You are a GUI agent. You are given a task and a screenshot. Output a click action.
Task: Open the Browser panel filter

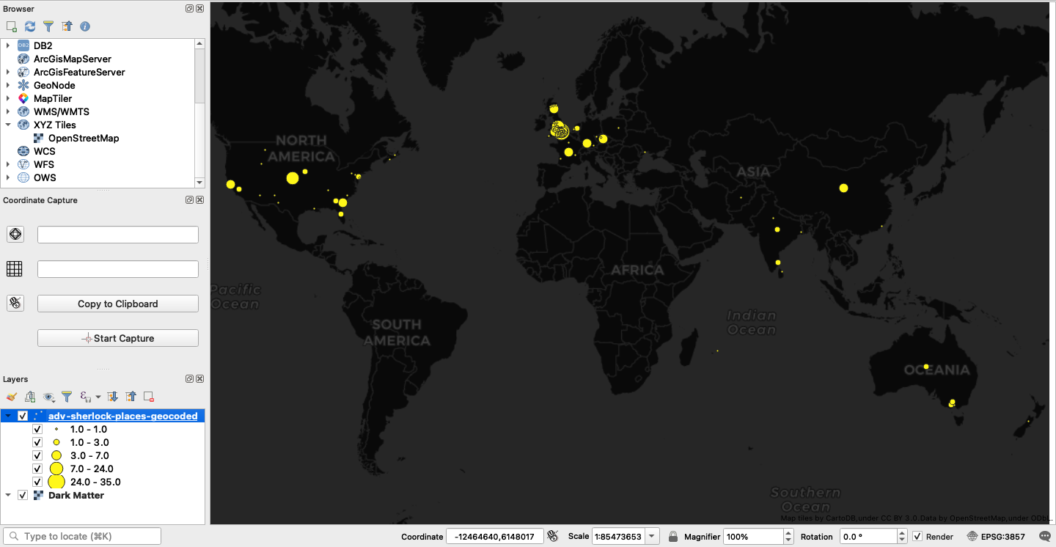(48, 26)
